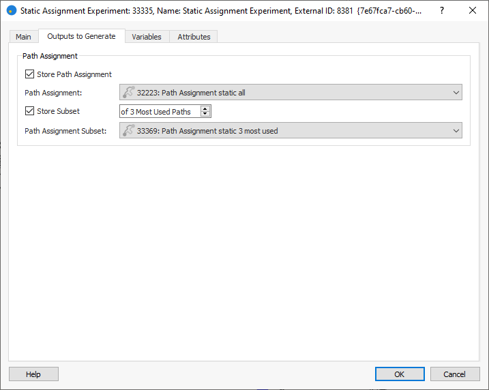The height and width of the screenshot is (390, 489).
Task: Decrease Most Used Paths count with down arrow
Action: coord(205,114)
